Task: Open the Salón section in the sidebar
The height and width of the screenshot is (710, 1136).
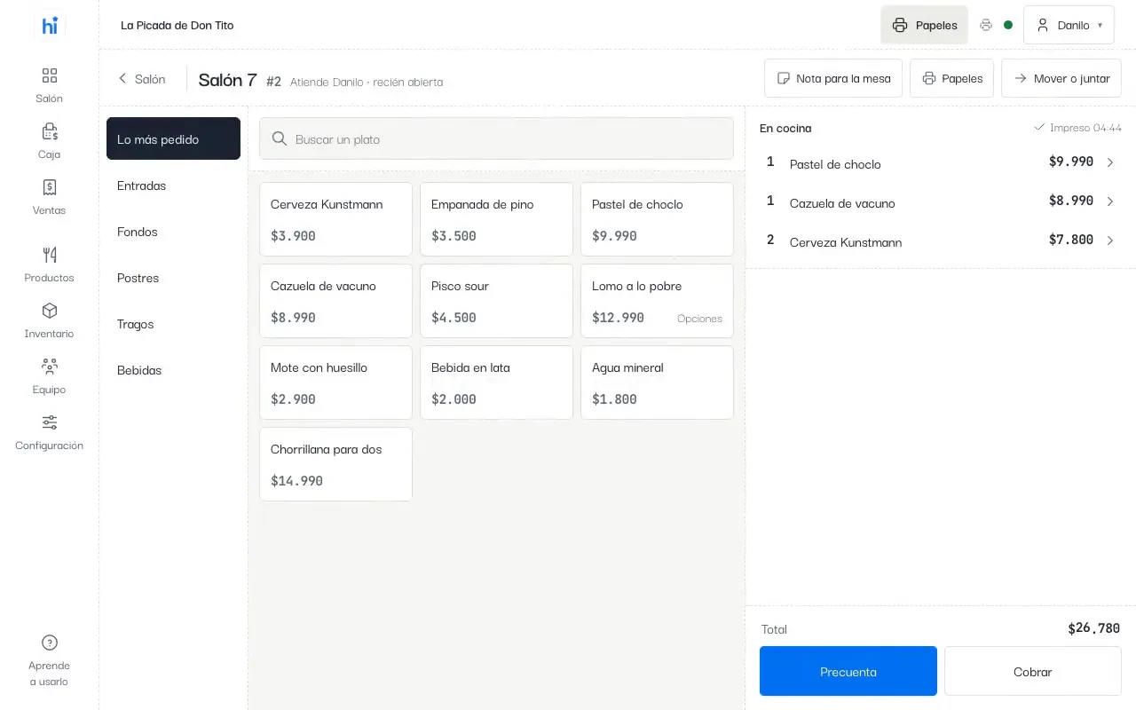Action: (50, 85)
